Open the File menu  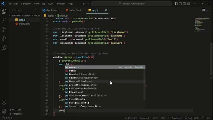point(9,4)
